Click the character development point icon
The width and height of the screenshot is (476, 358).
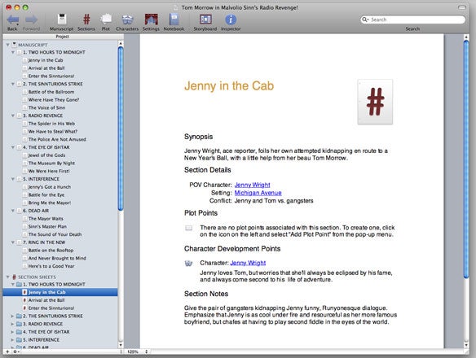click(x=188, y=263)
